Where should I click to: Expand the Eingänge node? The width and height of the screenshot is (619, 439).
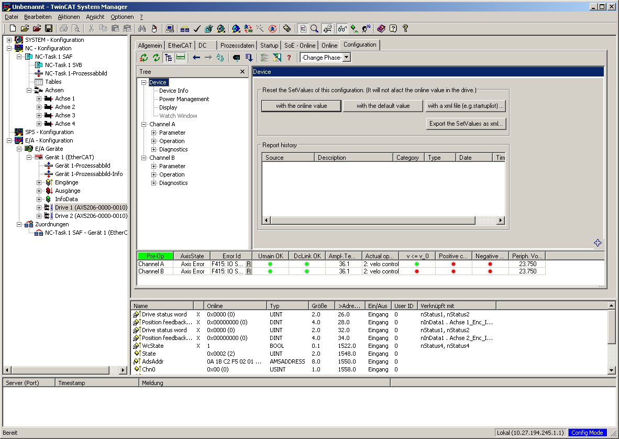tap(39, 182)
